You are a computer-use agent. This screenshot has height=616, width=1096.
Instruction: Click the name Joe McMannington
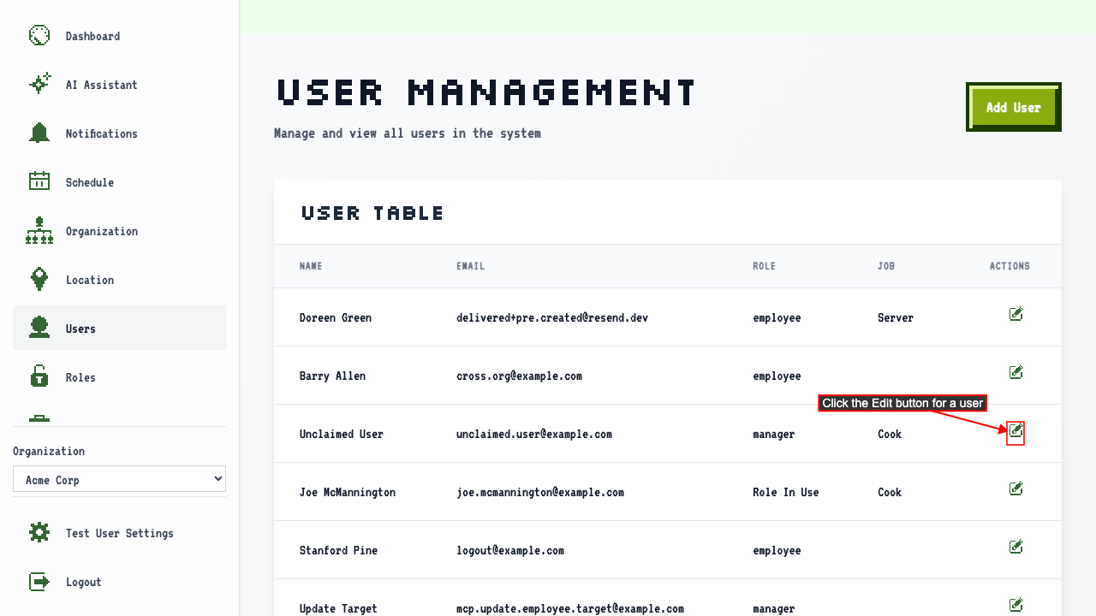(348, 492)
